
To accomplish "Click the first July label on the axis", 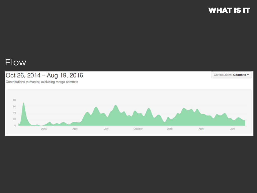I will 106,129.
